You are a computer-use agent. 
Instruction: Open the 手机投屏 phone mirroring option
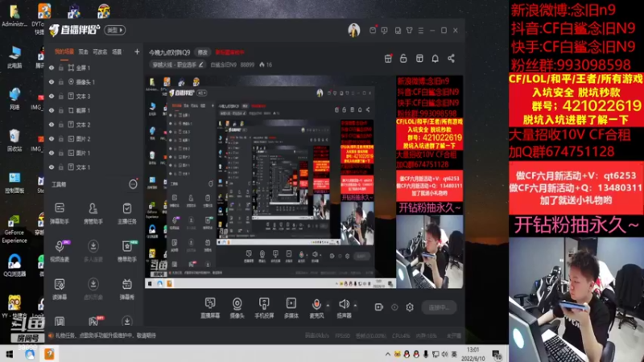(264, 308)
